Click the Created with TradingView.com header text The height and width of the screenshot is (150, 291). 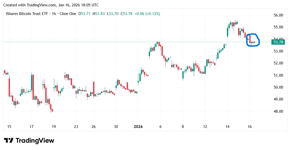(51, 5)
